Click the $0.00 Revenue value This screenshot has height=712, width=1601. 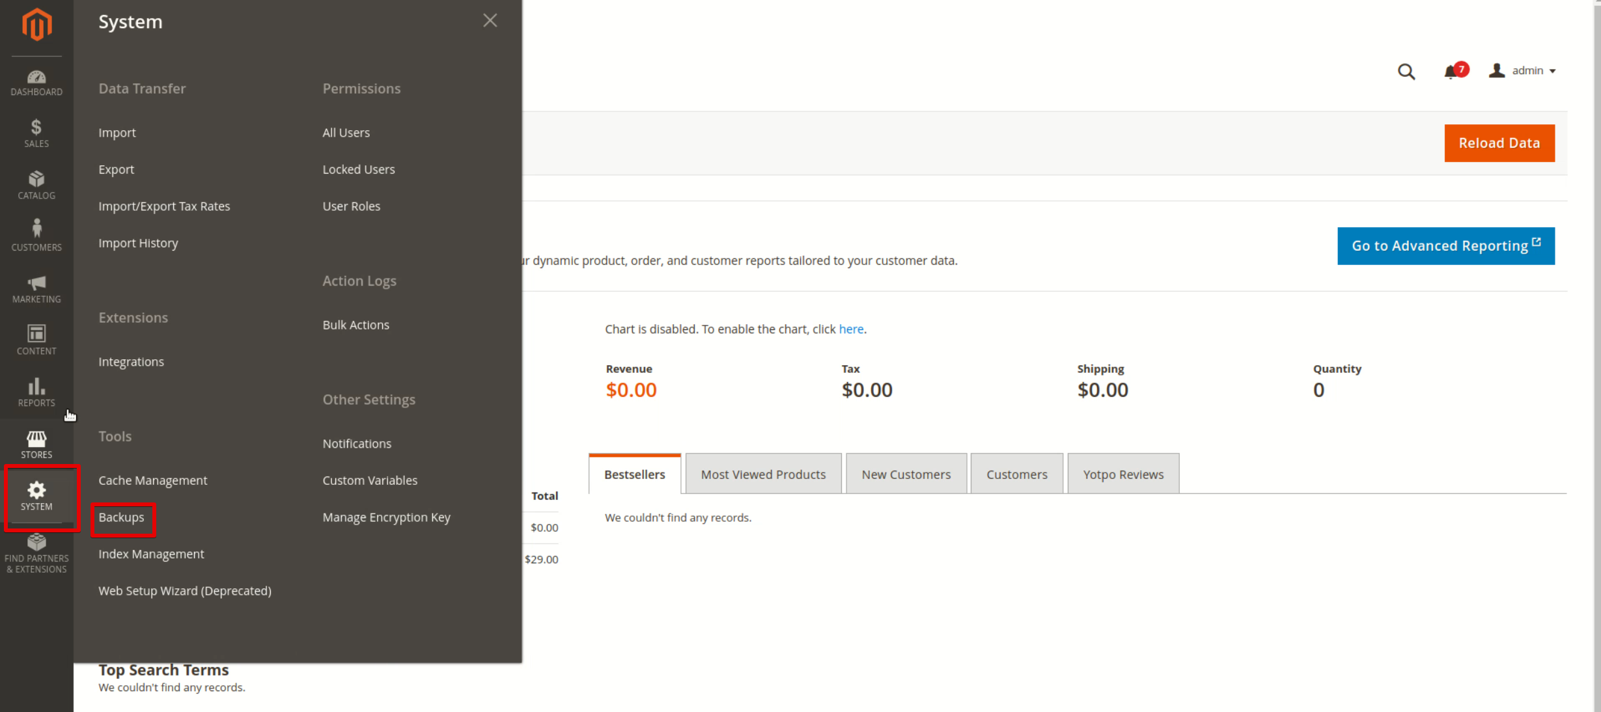[631, 390]
